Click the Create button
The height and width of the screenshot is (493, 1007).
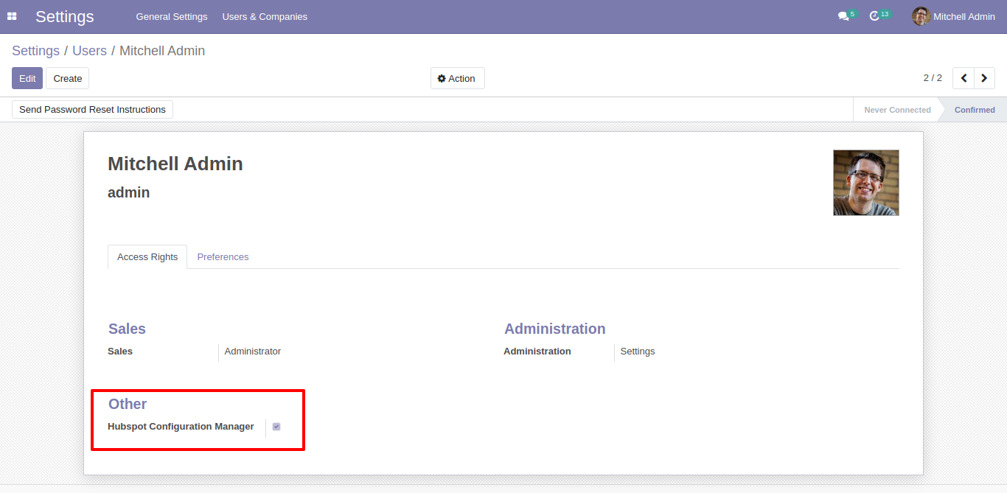click(67, 78)
